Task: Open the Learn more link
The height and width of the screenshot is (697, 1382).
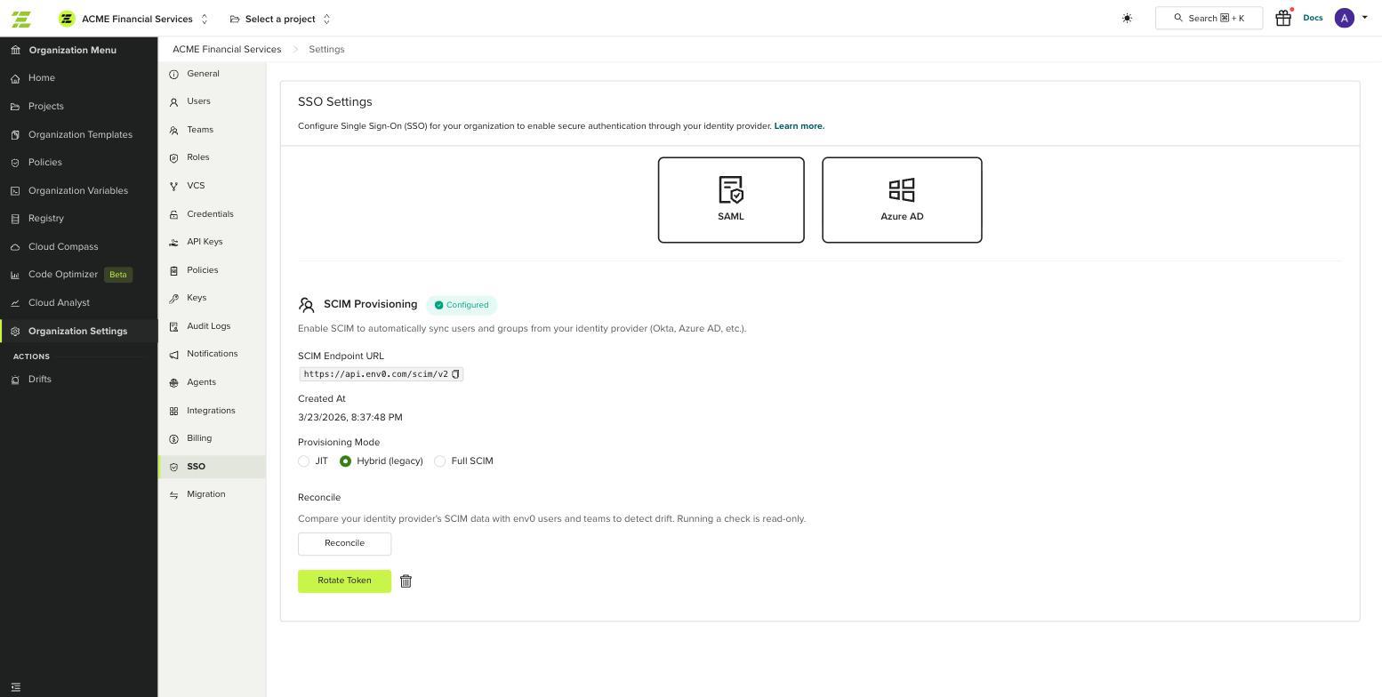Action: [799, 126]
